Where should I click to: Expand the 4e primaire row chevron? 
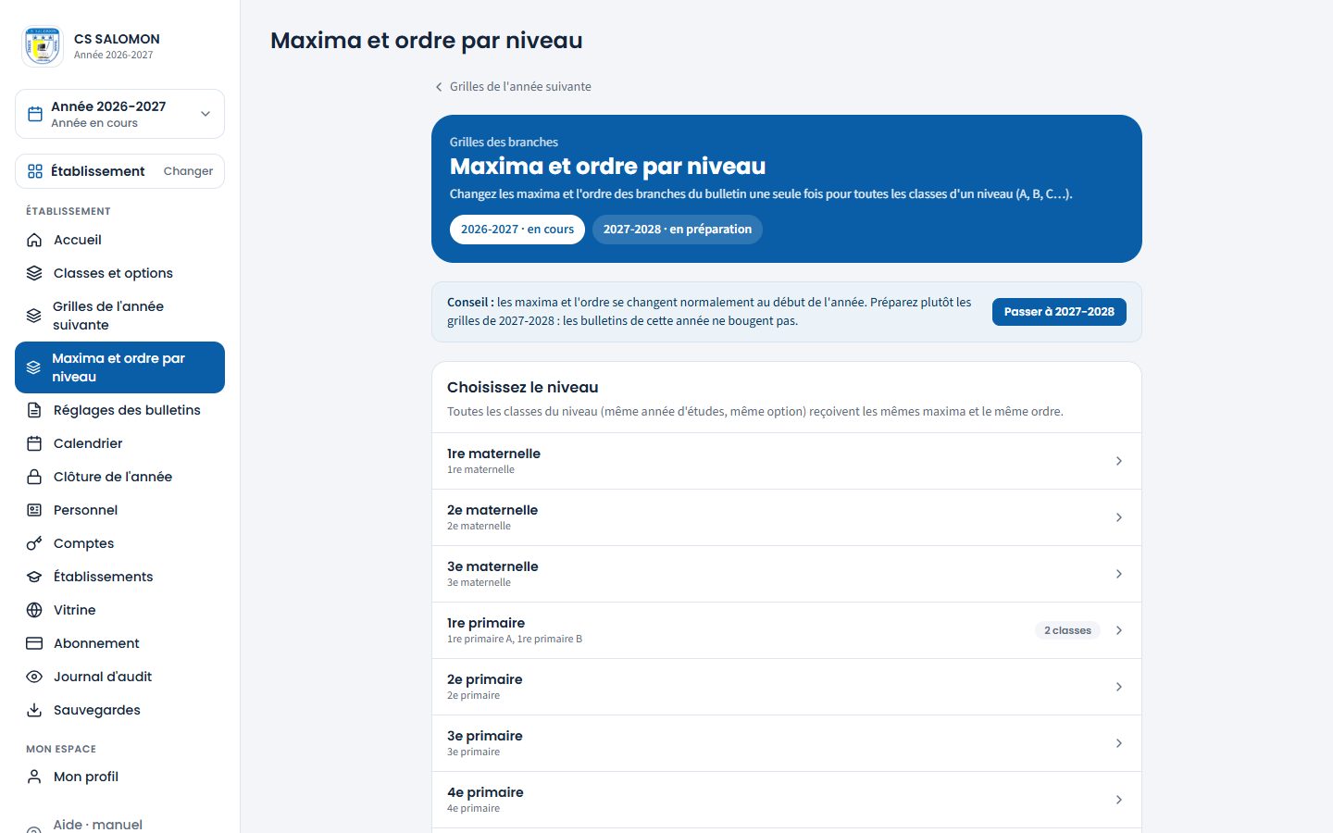click(1119, 800)
